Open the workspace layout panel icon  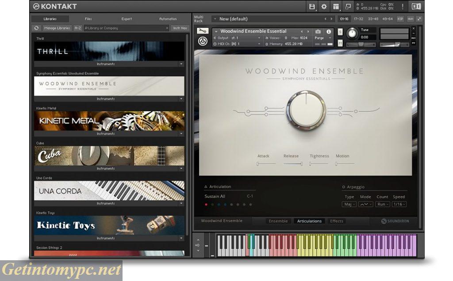click(336, 6)
